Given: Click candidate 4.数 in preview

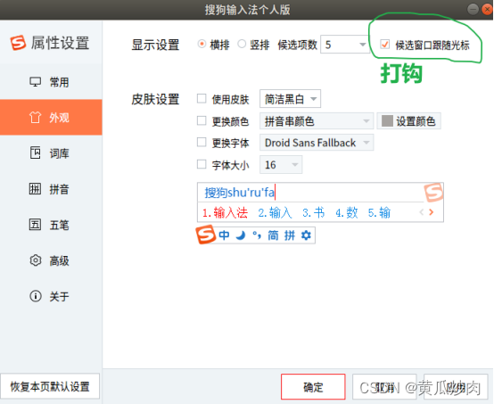Looking at the screenshot, I should (x=347, y=213).
